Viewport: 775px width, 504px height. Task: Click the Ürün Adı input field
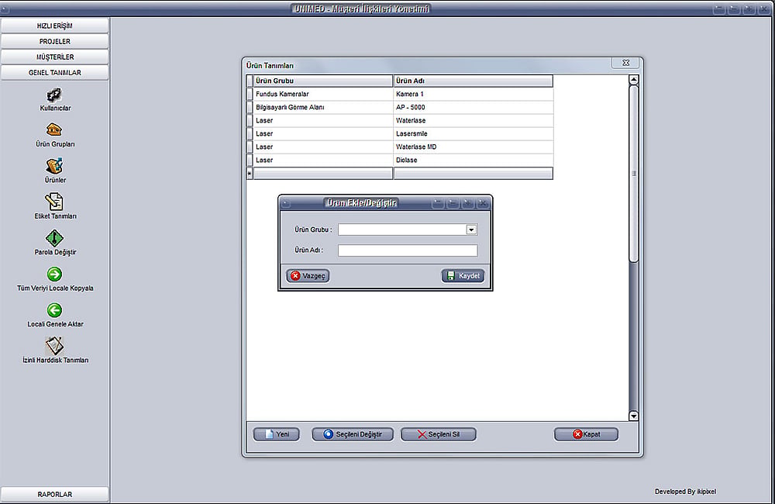pos(408,250)
